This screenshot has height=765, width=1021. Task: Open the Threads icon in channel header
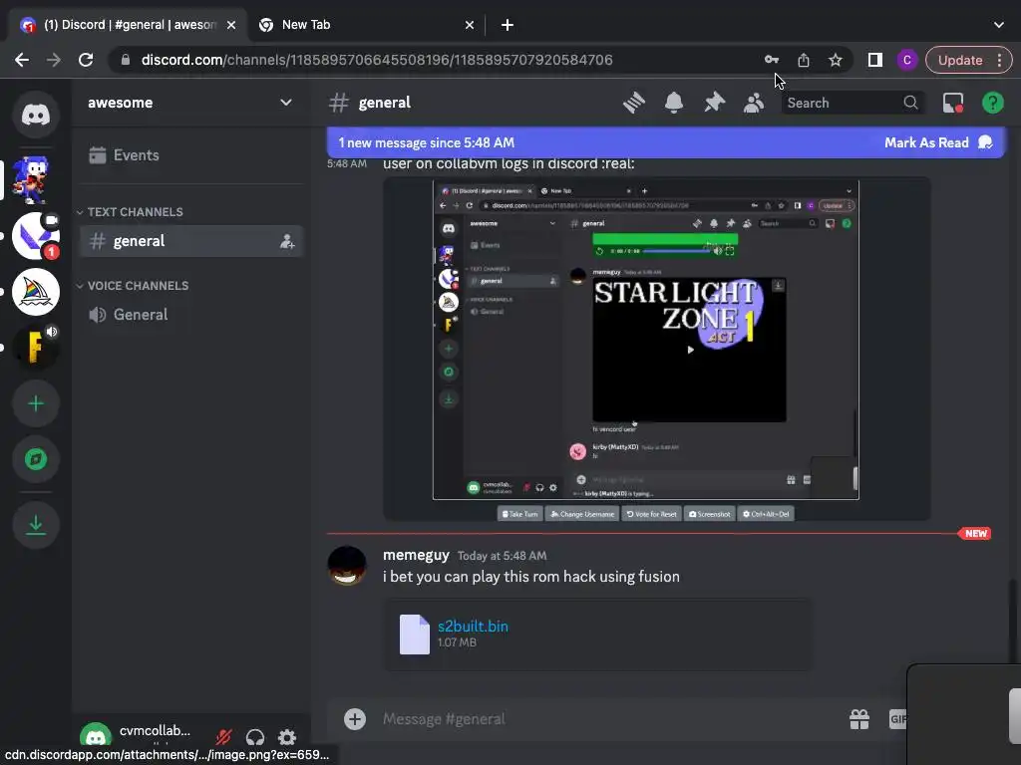pyautogui.click(x=633, y=103)
